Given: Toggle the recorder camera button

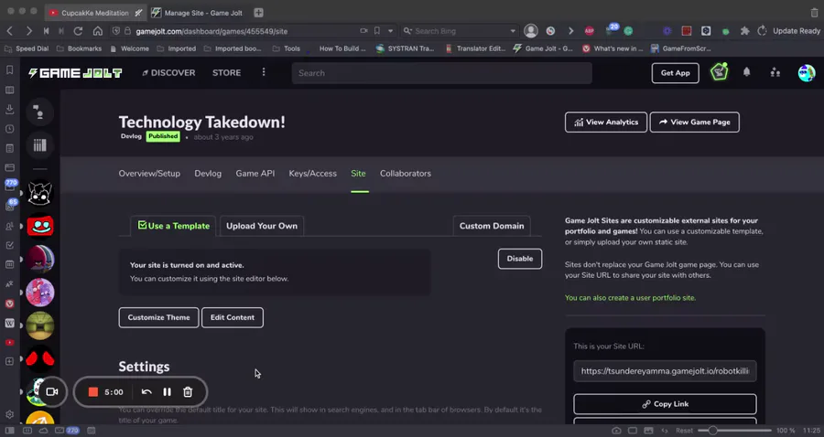Looking at the screenshot, I should [51, 392].
